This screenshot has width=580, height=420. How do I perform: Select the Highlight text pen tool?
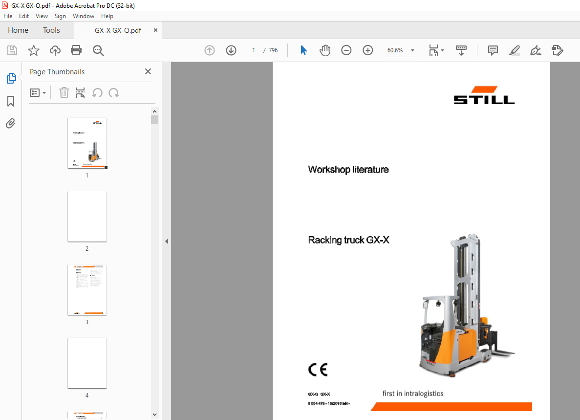(515, 50)
